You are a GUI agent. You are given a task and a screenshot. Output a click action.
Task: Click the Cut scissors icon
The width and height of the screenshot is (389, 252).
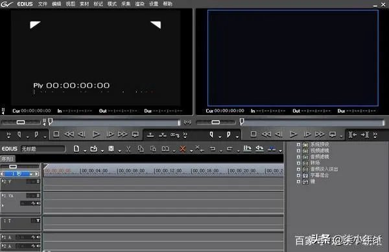pos(128,148)
